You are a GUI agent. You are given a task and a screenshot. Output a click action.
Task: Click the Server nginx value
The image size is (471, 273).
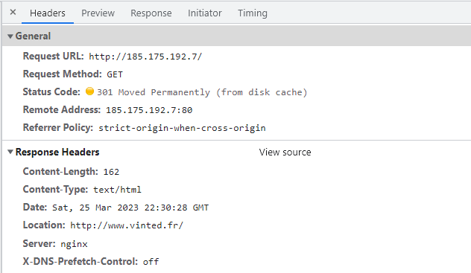74,244
